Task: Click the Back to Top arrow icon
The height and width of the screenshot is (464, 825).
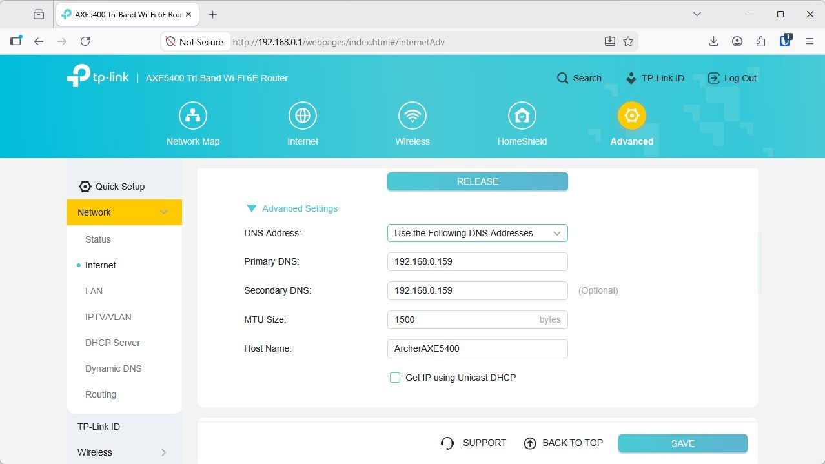Action: 530,443
